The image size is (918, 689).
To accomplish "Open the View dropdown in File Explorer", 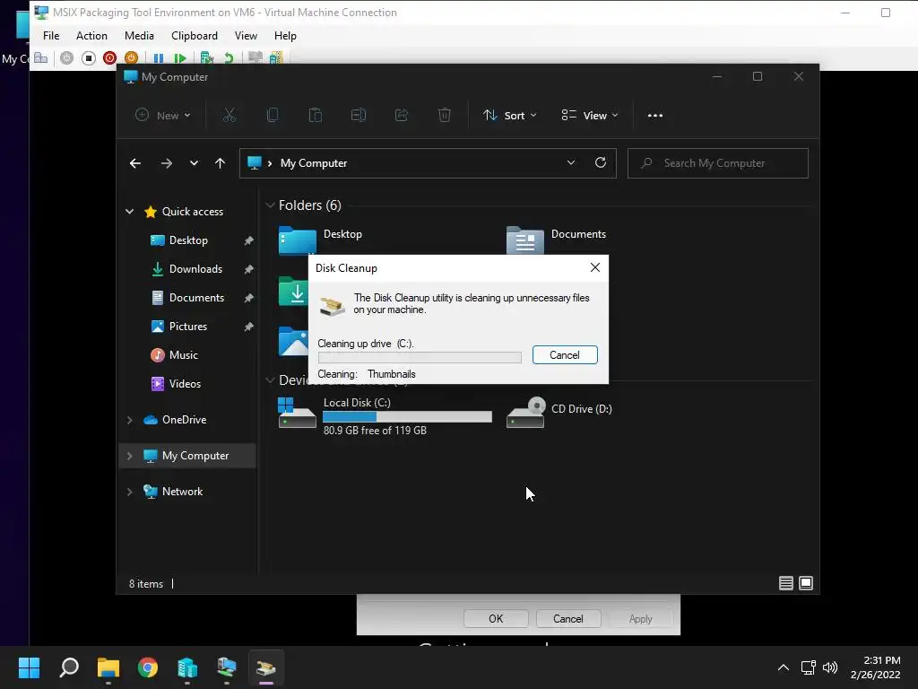I will pyautogui.click(x=590, y=116).
